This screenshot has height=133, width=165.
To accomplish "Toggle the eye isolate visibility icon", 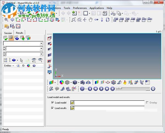I will coord(40,60).
